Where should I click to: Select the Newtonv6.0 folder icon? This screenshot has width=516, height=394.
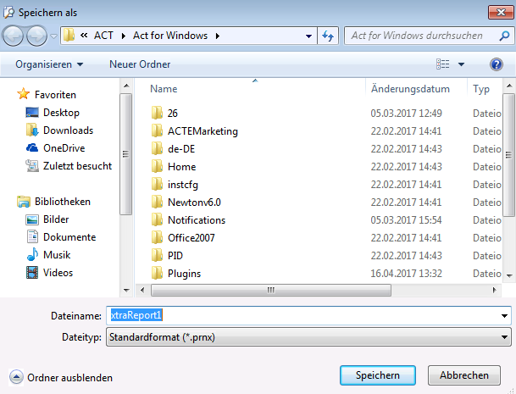point(157,202)
